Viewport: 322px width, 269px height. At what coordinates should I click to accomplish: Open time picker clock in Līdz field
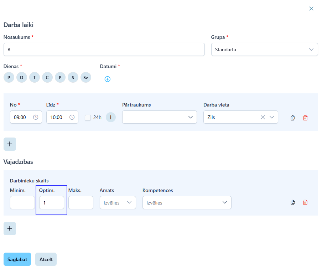click(72, 117)
